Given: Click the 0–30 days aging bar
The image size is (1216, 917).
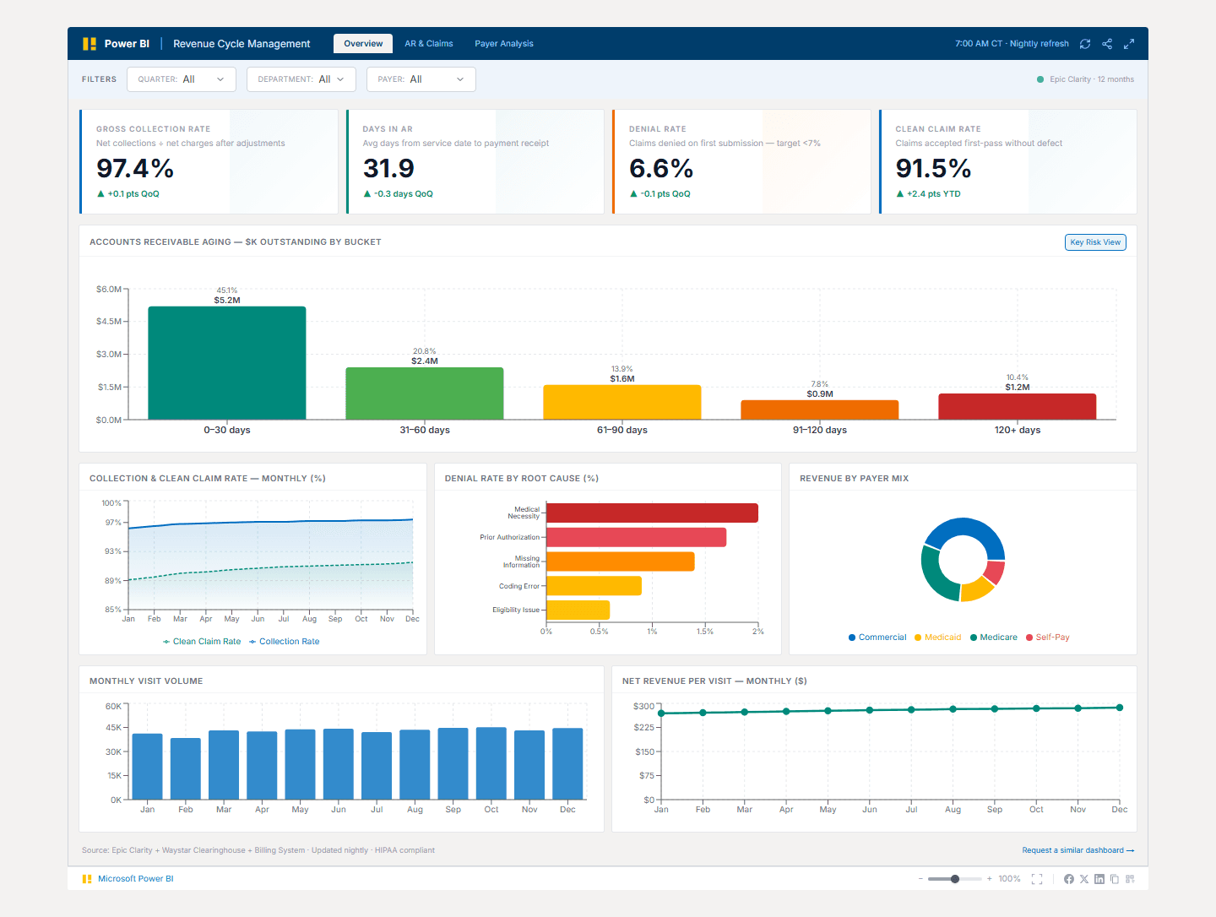Looking at the screenshot, I should coord(227,363).
